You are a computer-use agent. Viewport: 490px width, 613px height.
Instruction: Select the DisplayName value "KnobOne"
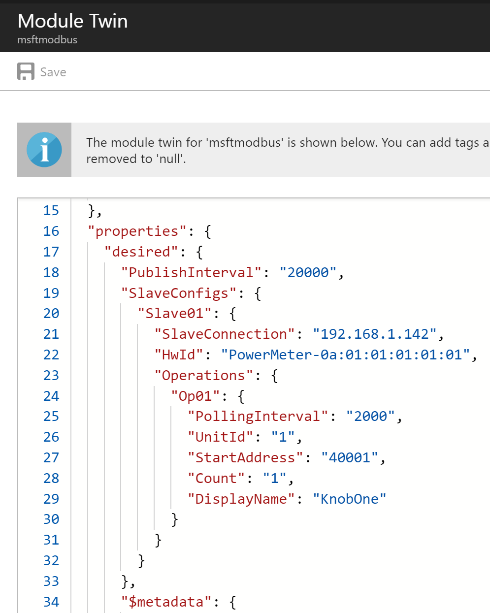pos(349,499)
